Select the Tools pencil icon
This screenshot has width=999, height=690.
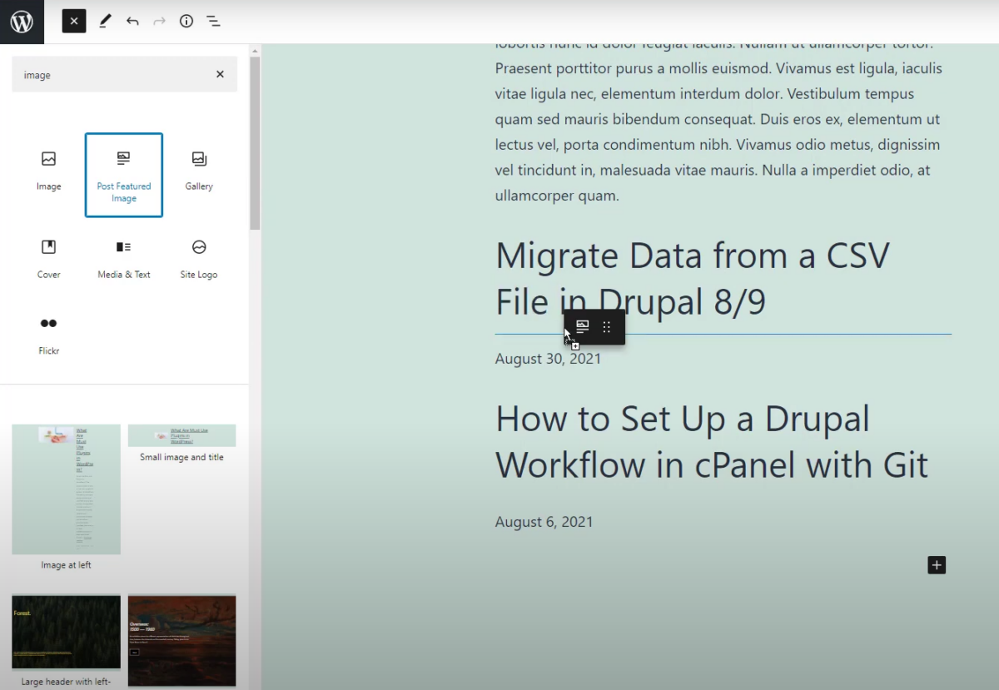click(105, 22)
